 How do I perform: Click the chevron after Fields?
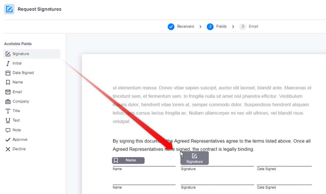click(233, 27)
